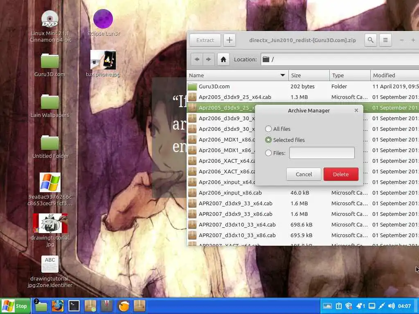Click the leftmost tray image icon
Viewport: 419px width, 314px height.
point(327,306)
